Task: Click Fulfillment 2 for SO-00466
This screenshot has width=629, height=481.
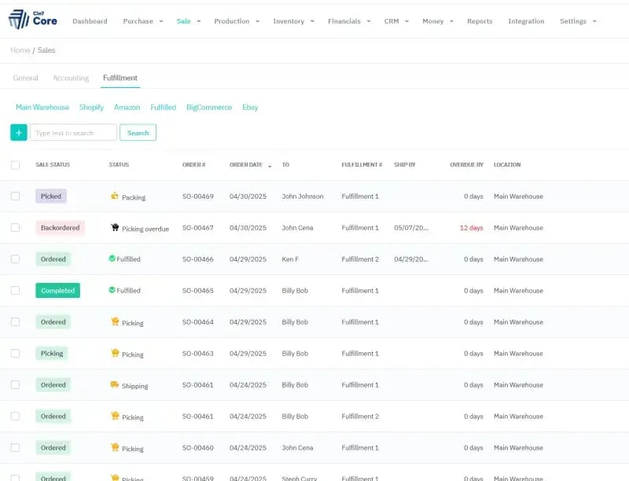Action: pos(360,259)
